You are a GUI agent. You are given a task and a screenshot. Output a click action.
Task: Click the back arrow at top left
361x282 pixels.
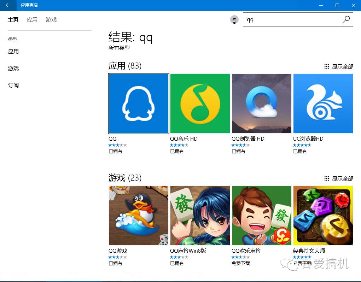click(x=8, y=5)
